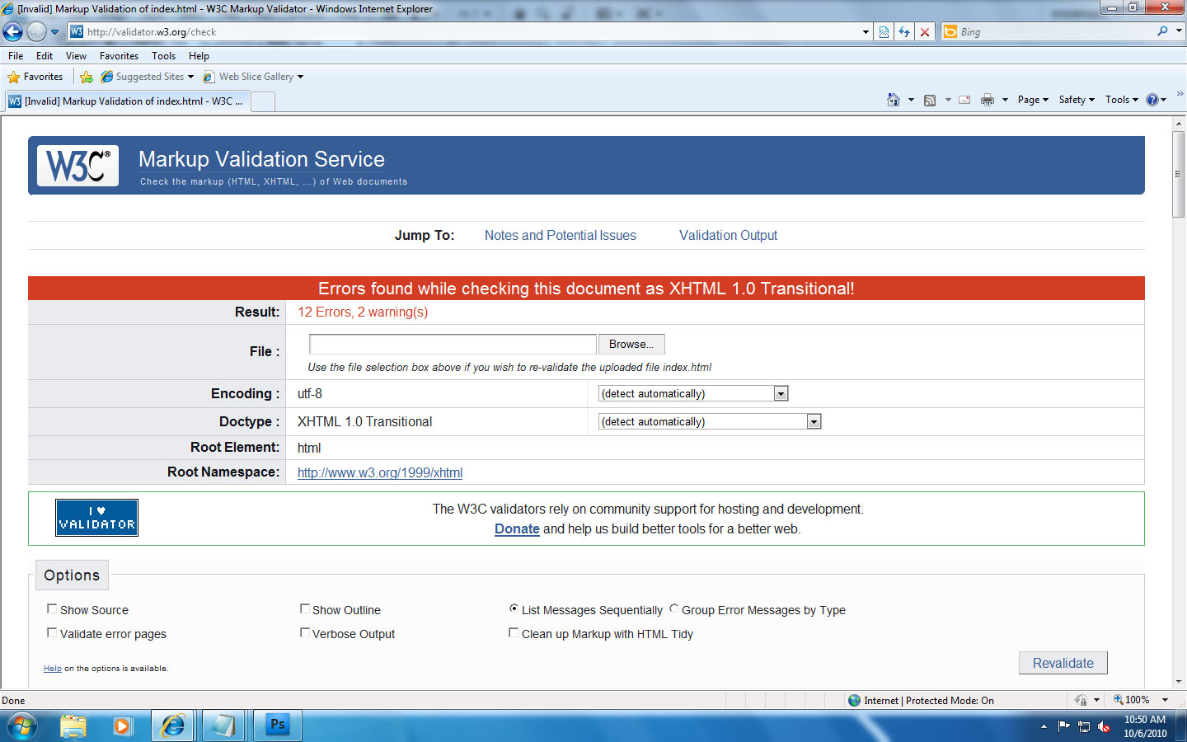The width and height of the screenshot is (1187, 742).
Task: Click the browser Back arrow button
Action: (13, 32)
